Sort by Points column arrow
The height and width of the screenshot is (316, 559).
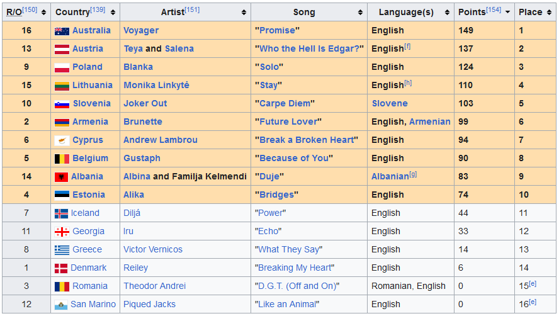(x=507, y=13)
